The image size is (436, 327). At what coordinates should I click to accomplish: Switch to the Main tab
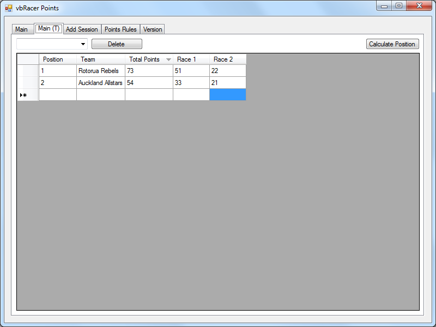(x=21, y=29)
